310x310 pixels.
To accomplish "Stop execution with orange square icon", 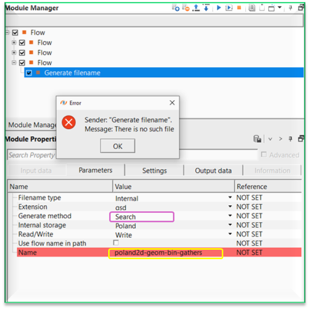I will [x=239, y=7].
